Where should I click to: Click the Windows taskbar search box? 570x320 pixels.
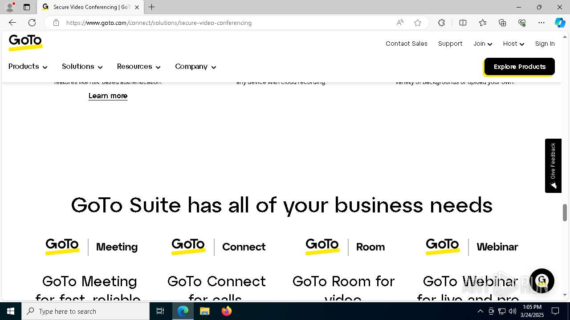point(85,311)
